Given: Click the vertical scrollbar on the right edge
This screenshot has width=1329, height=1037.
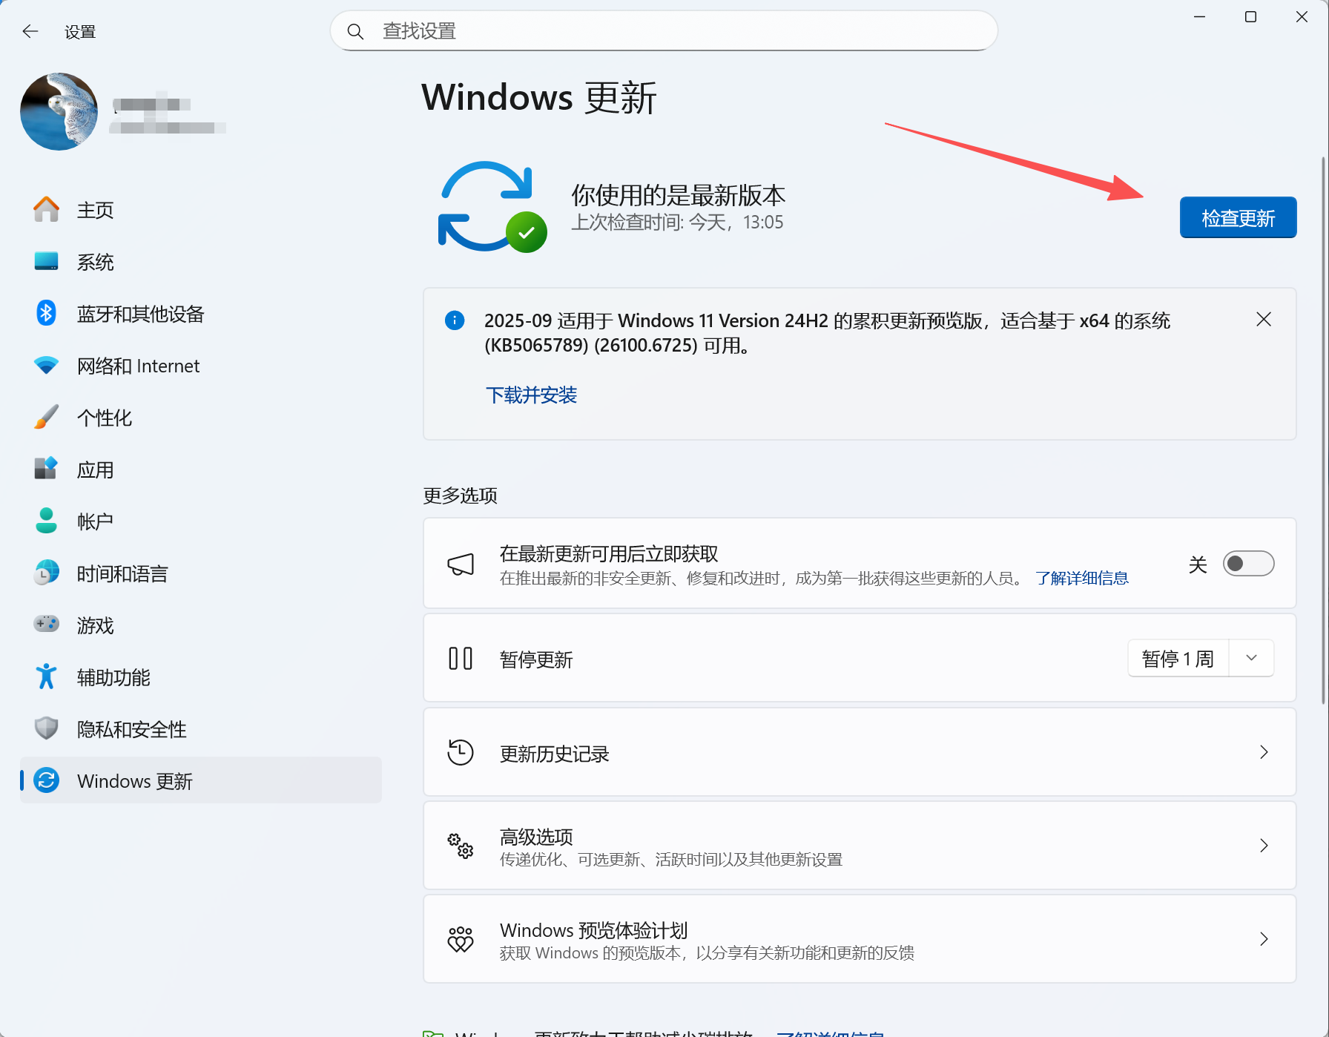Looking at the screenshot, I should point(1324,430).
